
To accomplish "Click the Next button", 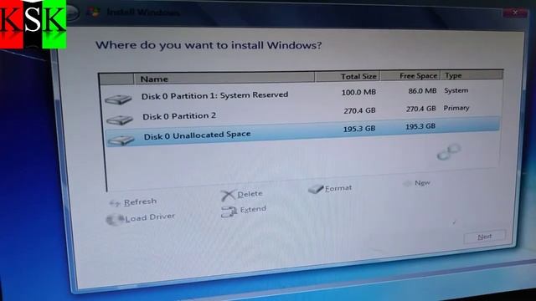I will click(484, 237).
